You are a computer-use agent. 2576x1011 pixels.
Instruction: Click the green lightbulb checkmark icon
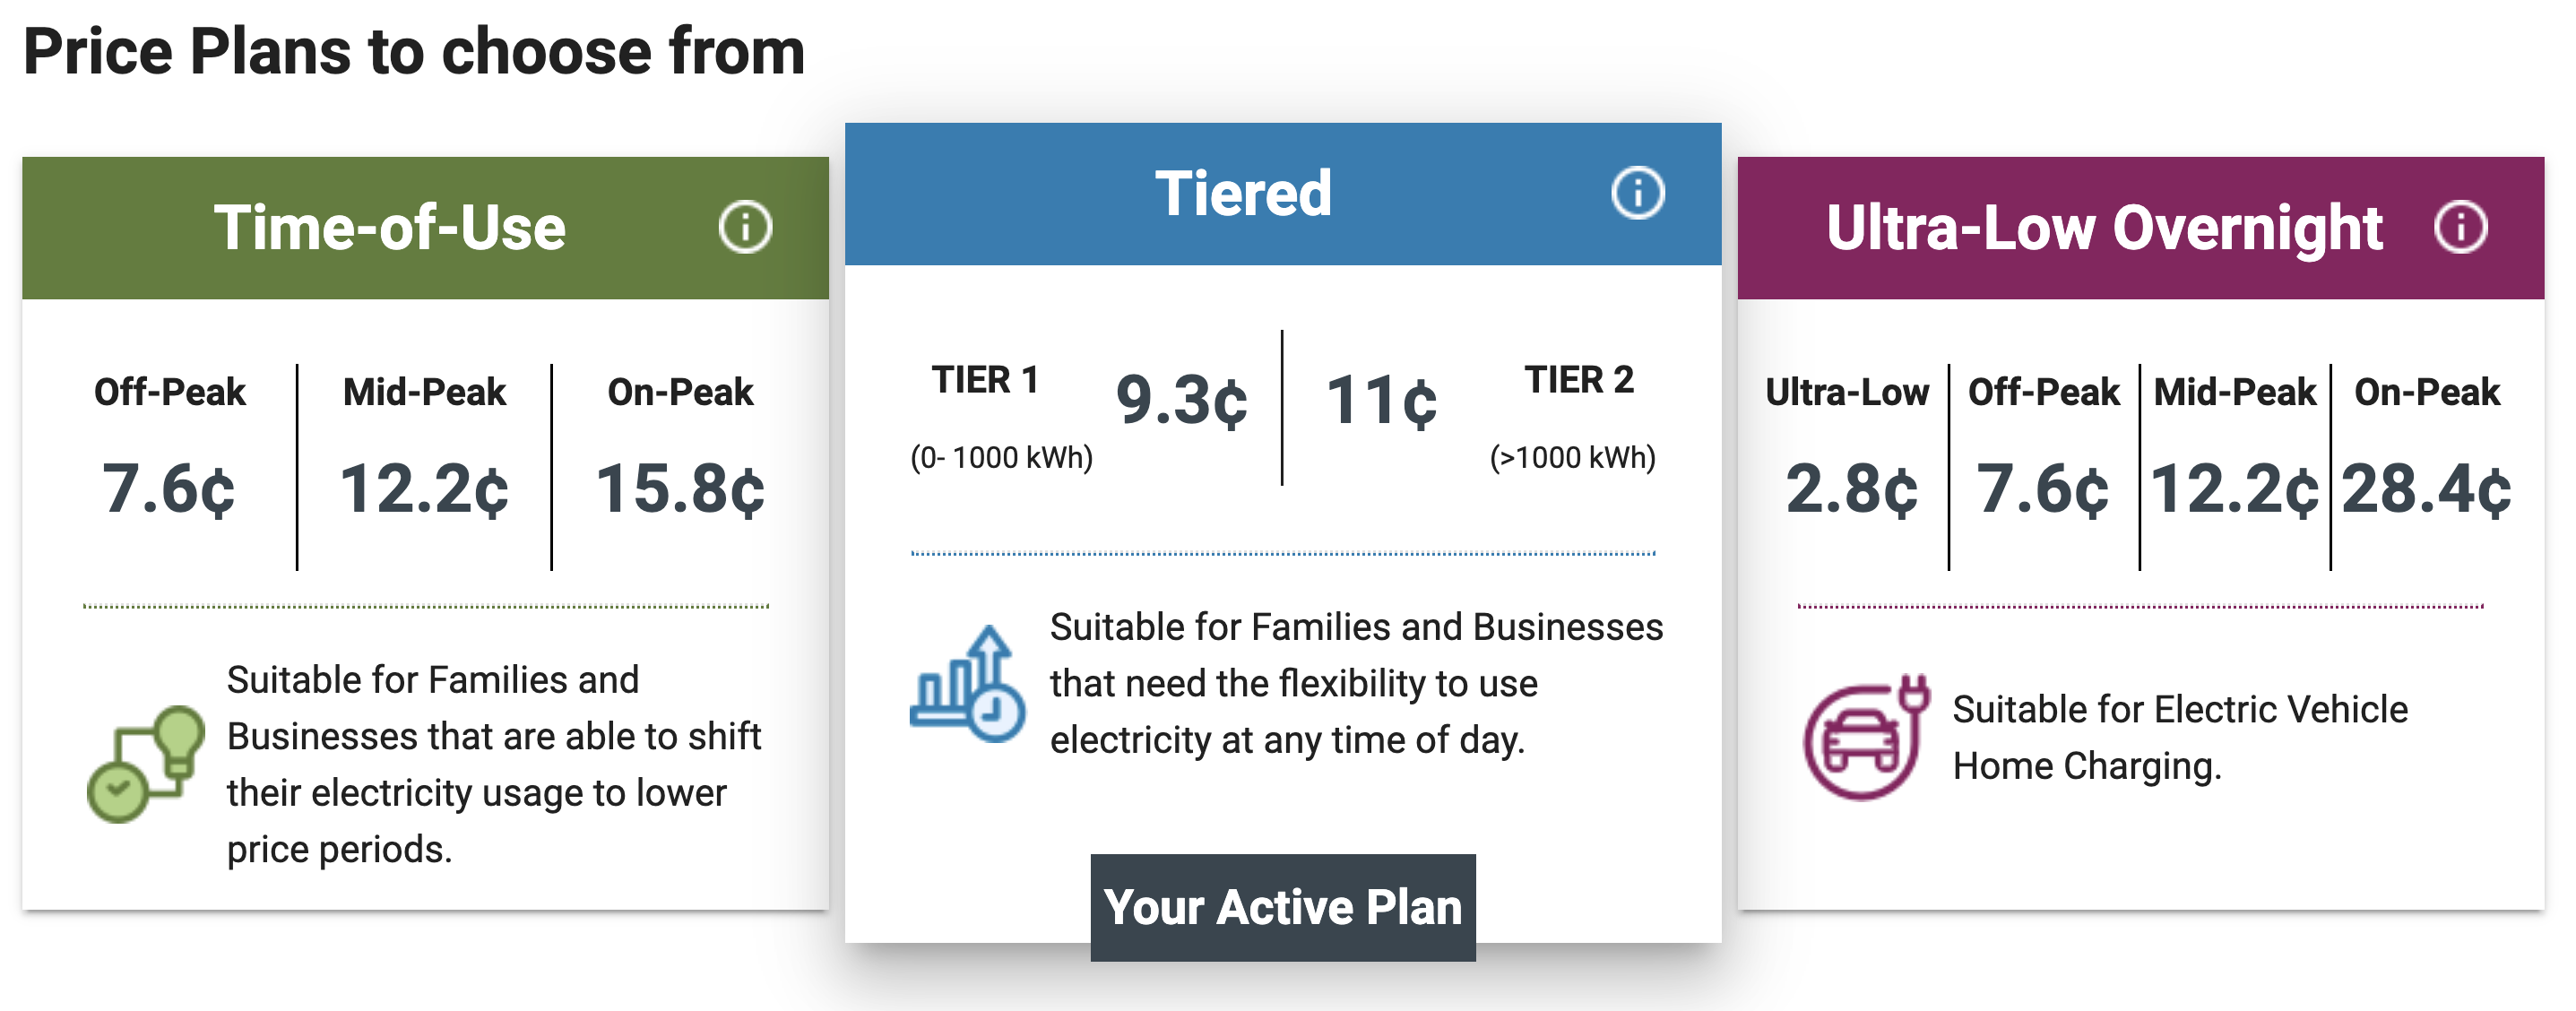(x=146, y=764)
